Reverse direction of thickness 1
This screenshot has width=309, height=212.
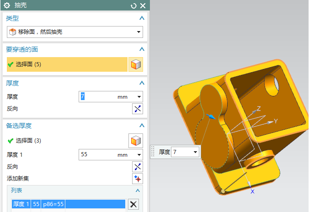(x=137, y=166)
